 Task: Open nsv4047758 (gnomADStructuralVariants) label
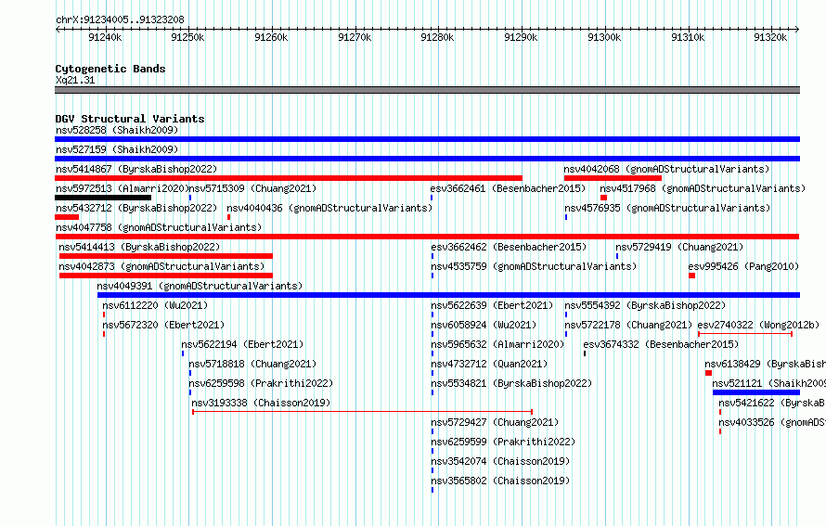click(159, 227)
